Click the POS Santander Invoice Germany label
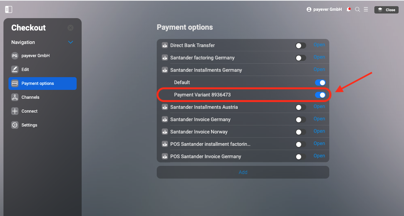The height and width of the screenshot is (216, 404). tap(206, 156)
